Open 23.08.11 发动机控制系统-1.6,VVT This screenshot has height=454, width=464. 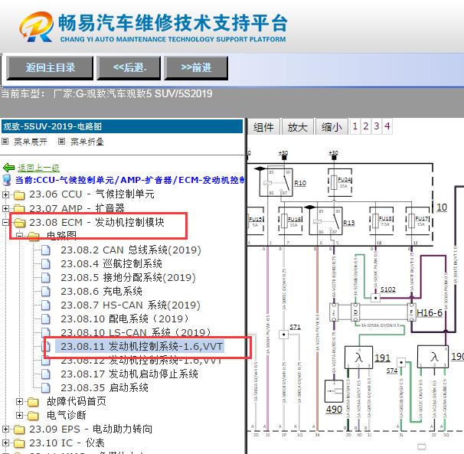[x=142, y=346]
